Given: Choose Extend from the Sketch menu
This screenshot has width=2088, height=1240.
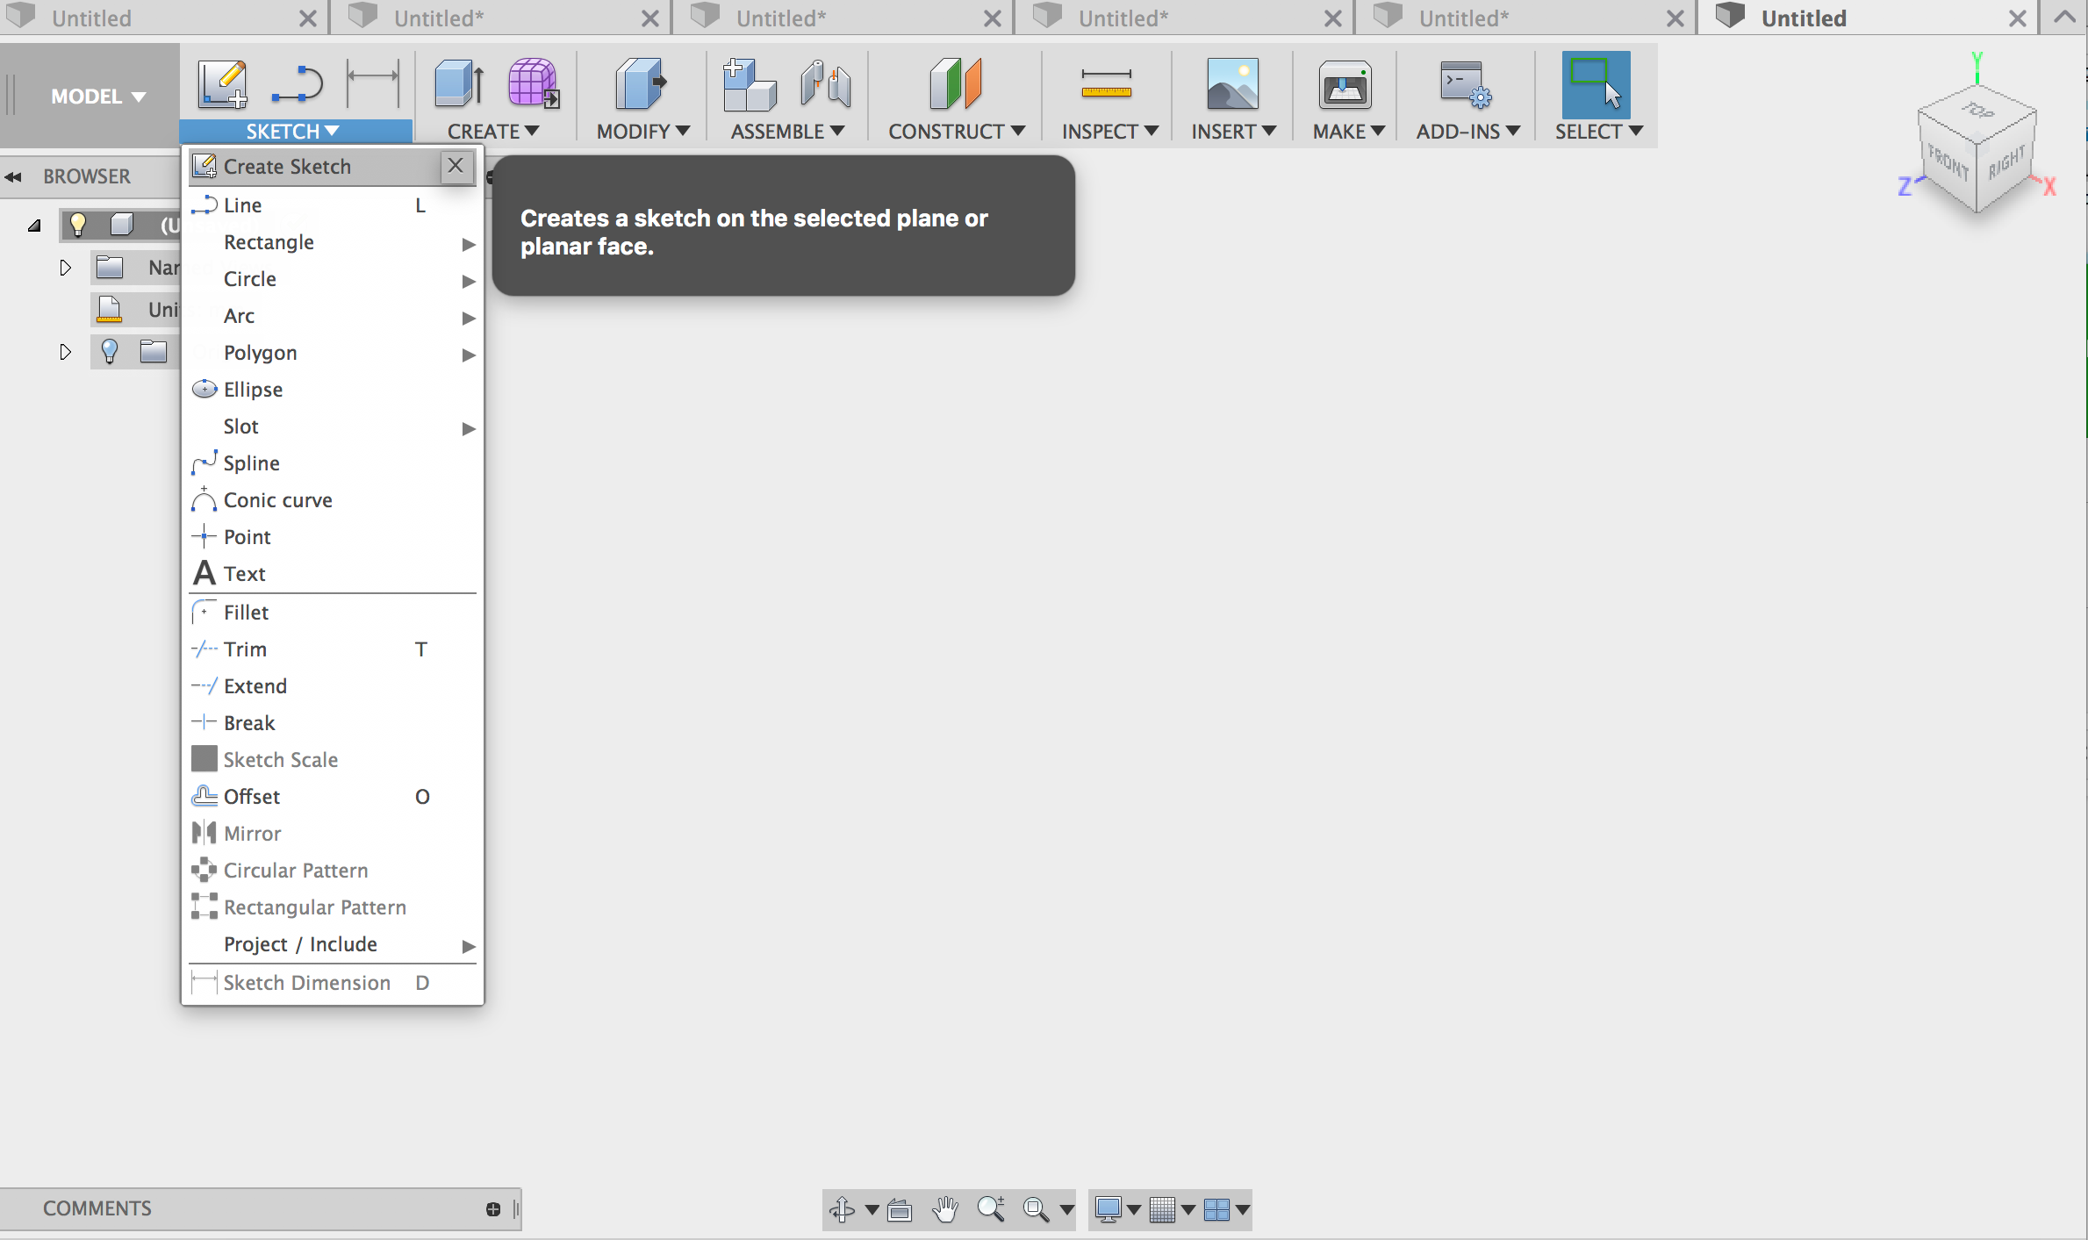Looking at the screenshot, I should tap(332, 686).
